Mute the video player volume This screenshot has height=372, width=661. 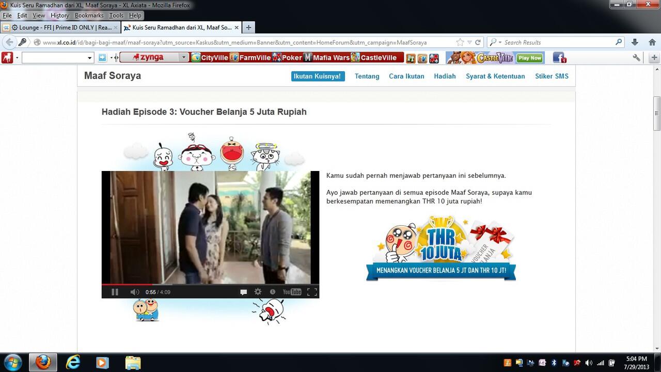(x=134, y=291)
